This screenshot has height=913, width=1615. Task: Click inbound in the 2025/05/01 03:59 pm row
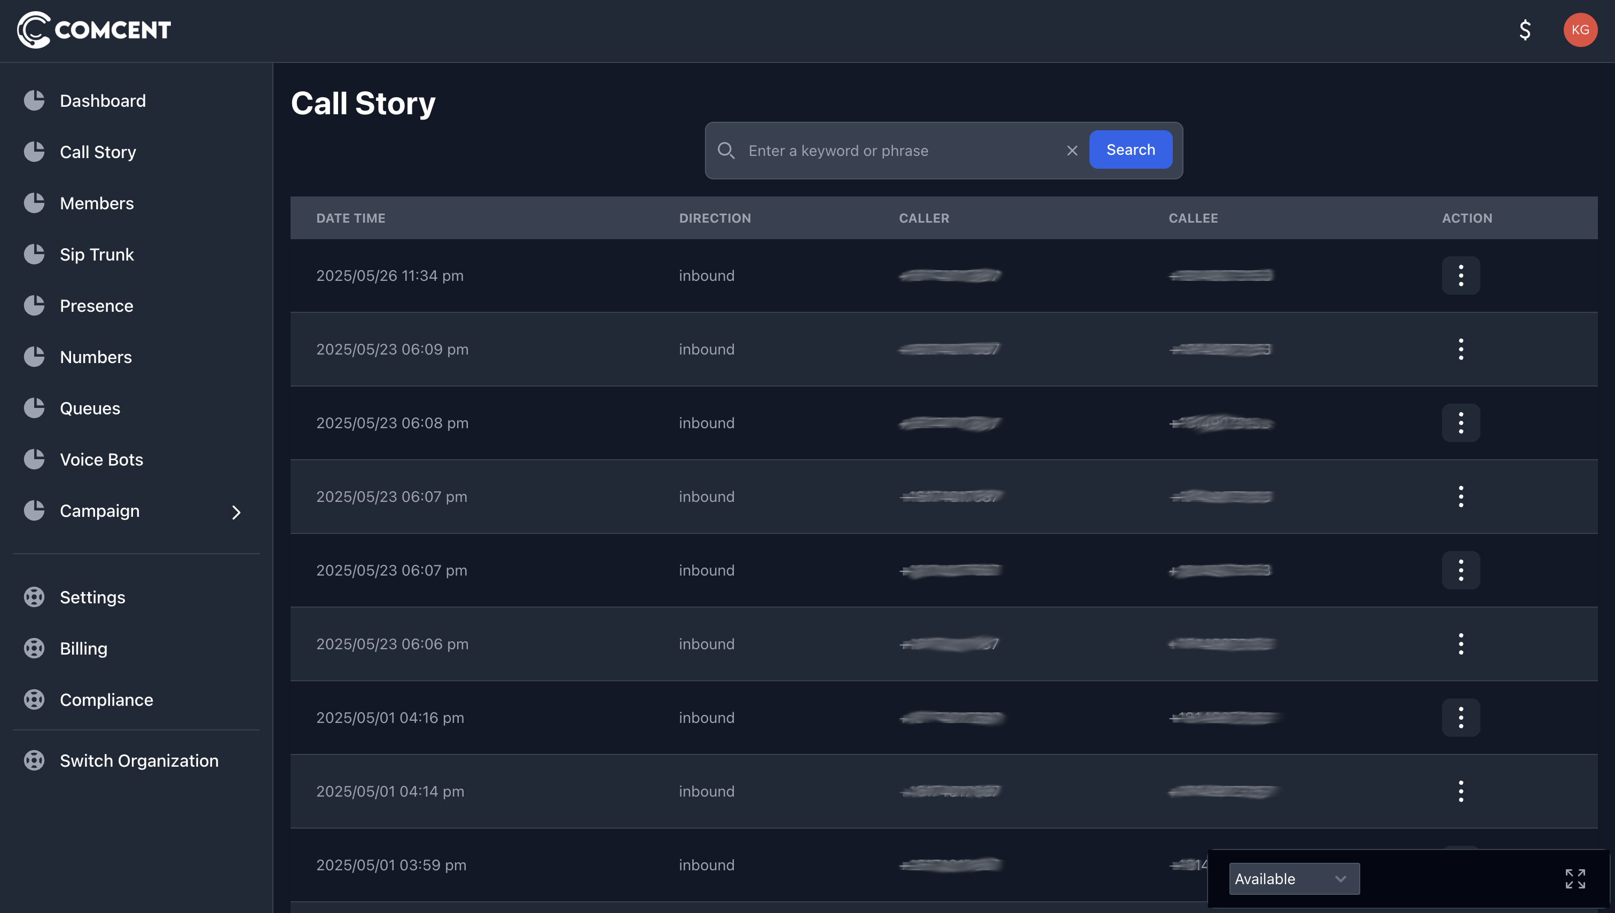706,865
